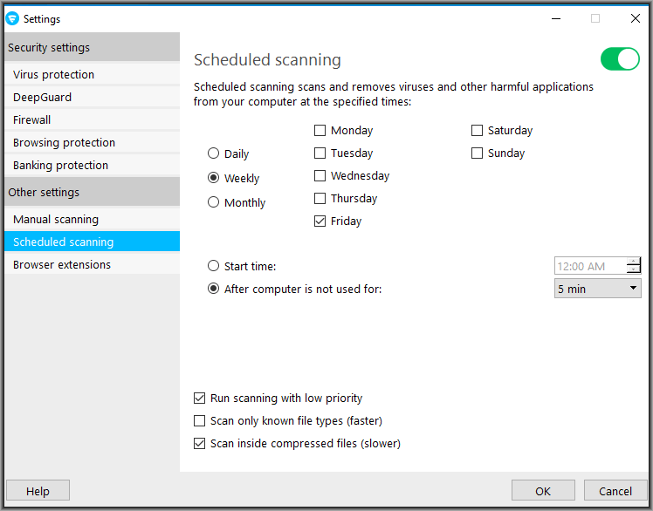Click the Cancel button
The height and width of the screenshot is (511, 653).
(615, 491)
